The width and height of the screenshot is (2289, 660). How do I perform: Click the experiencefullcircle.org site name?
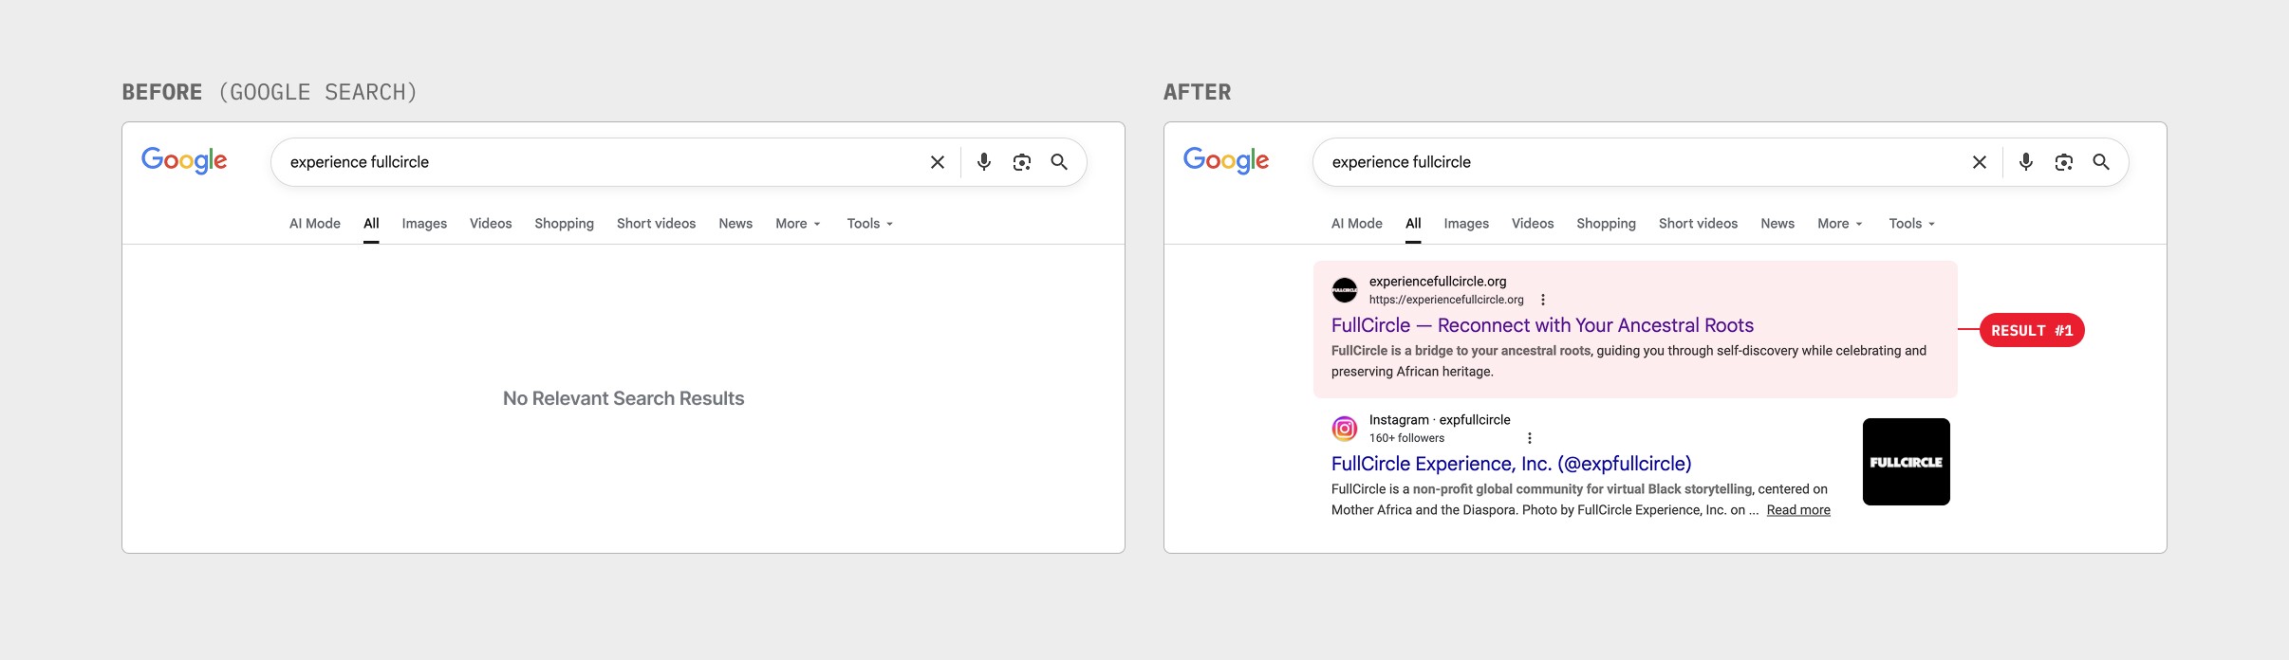tap(1438, 282)
